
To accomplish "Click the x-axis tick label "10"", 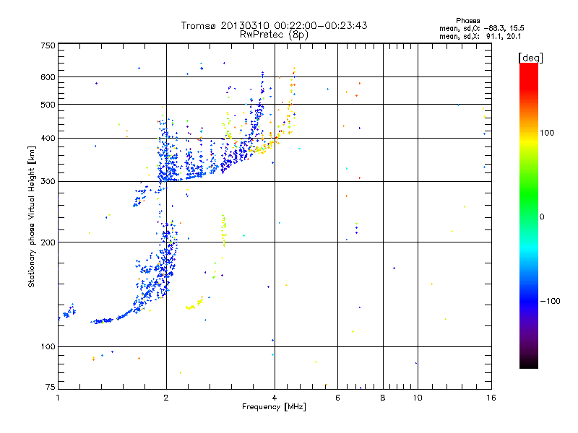I will pos(418,398).
